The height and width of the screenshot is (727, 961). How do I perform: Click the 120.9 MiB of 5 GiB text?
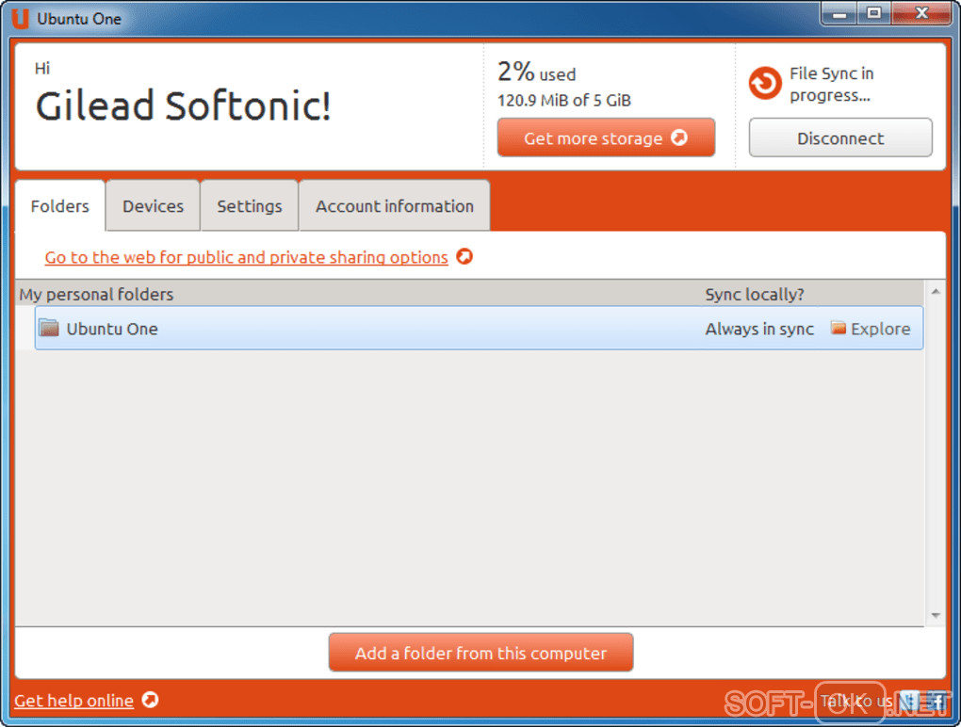click(563, 101)
